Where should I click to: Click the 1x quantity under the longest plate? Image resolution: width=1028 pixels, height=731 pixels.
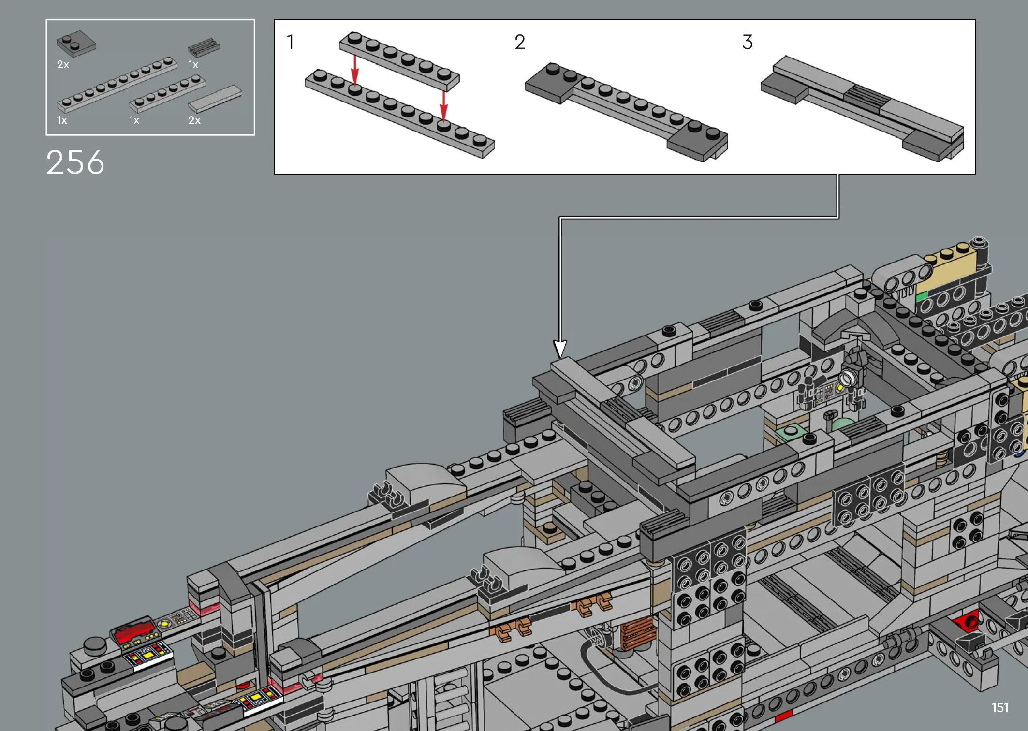point(62,120)
